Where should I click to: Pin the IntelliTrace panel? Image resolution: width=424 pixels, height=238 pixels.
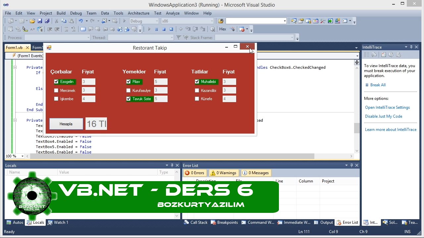coord(411,47)
